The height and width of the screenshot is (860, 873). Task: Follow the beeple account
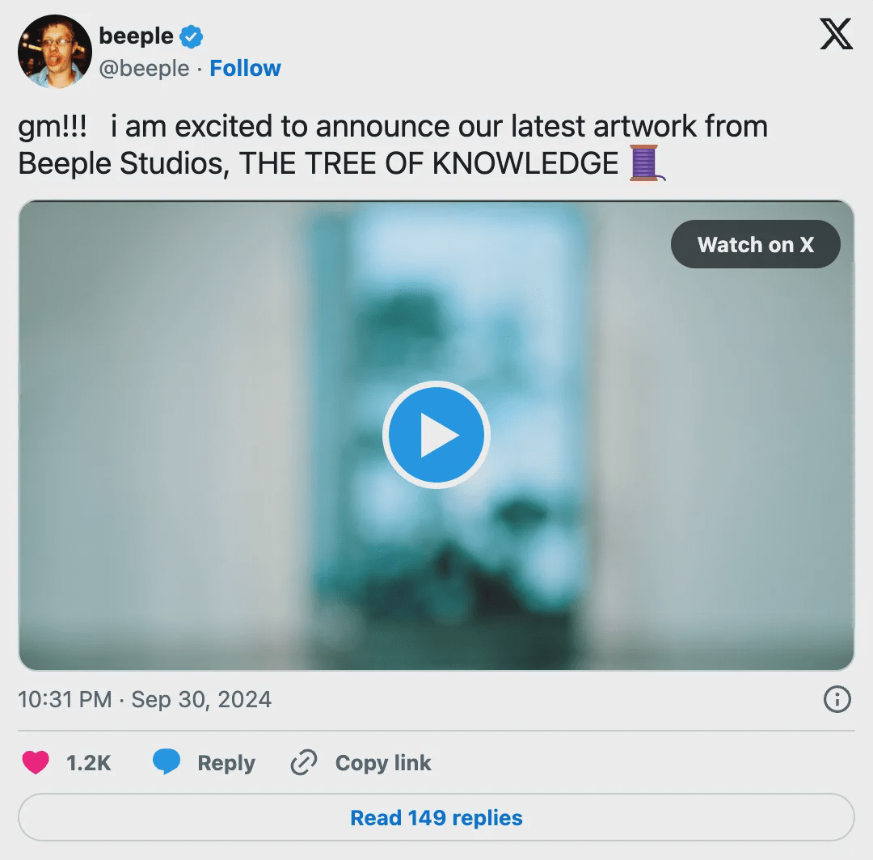pos(245,69)
